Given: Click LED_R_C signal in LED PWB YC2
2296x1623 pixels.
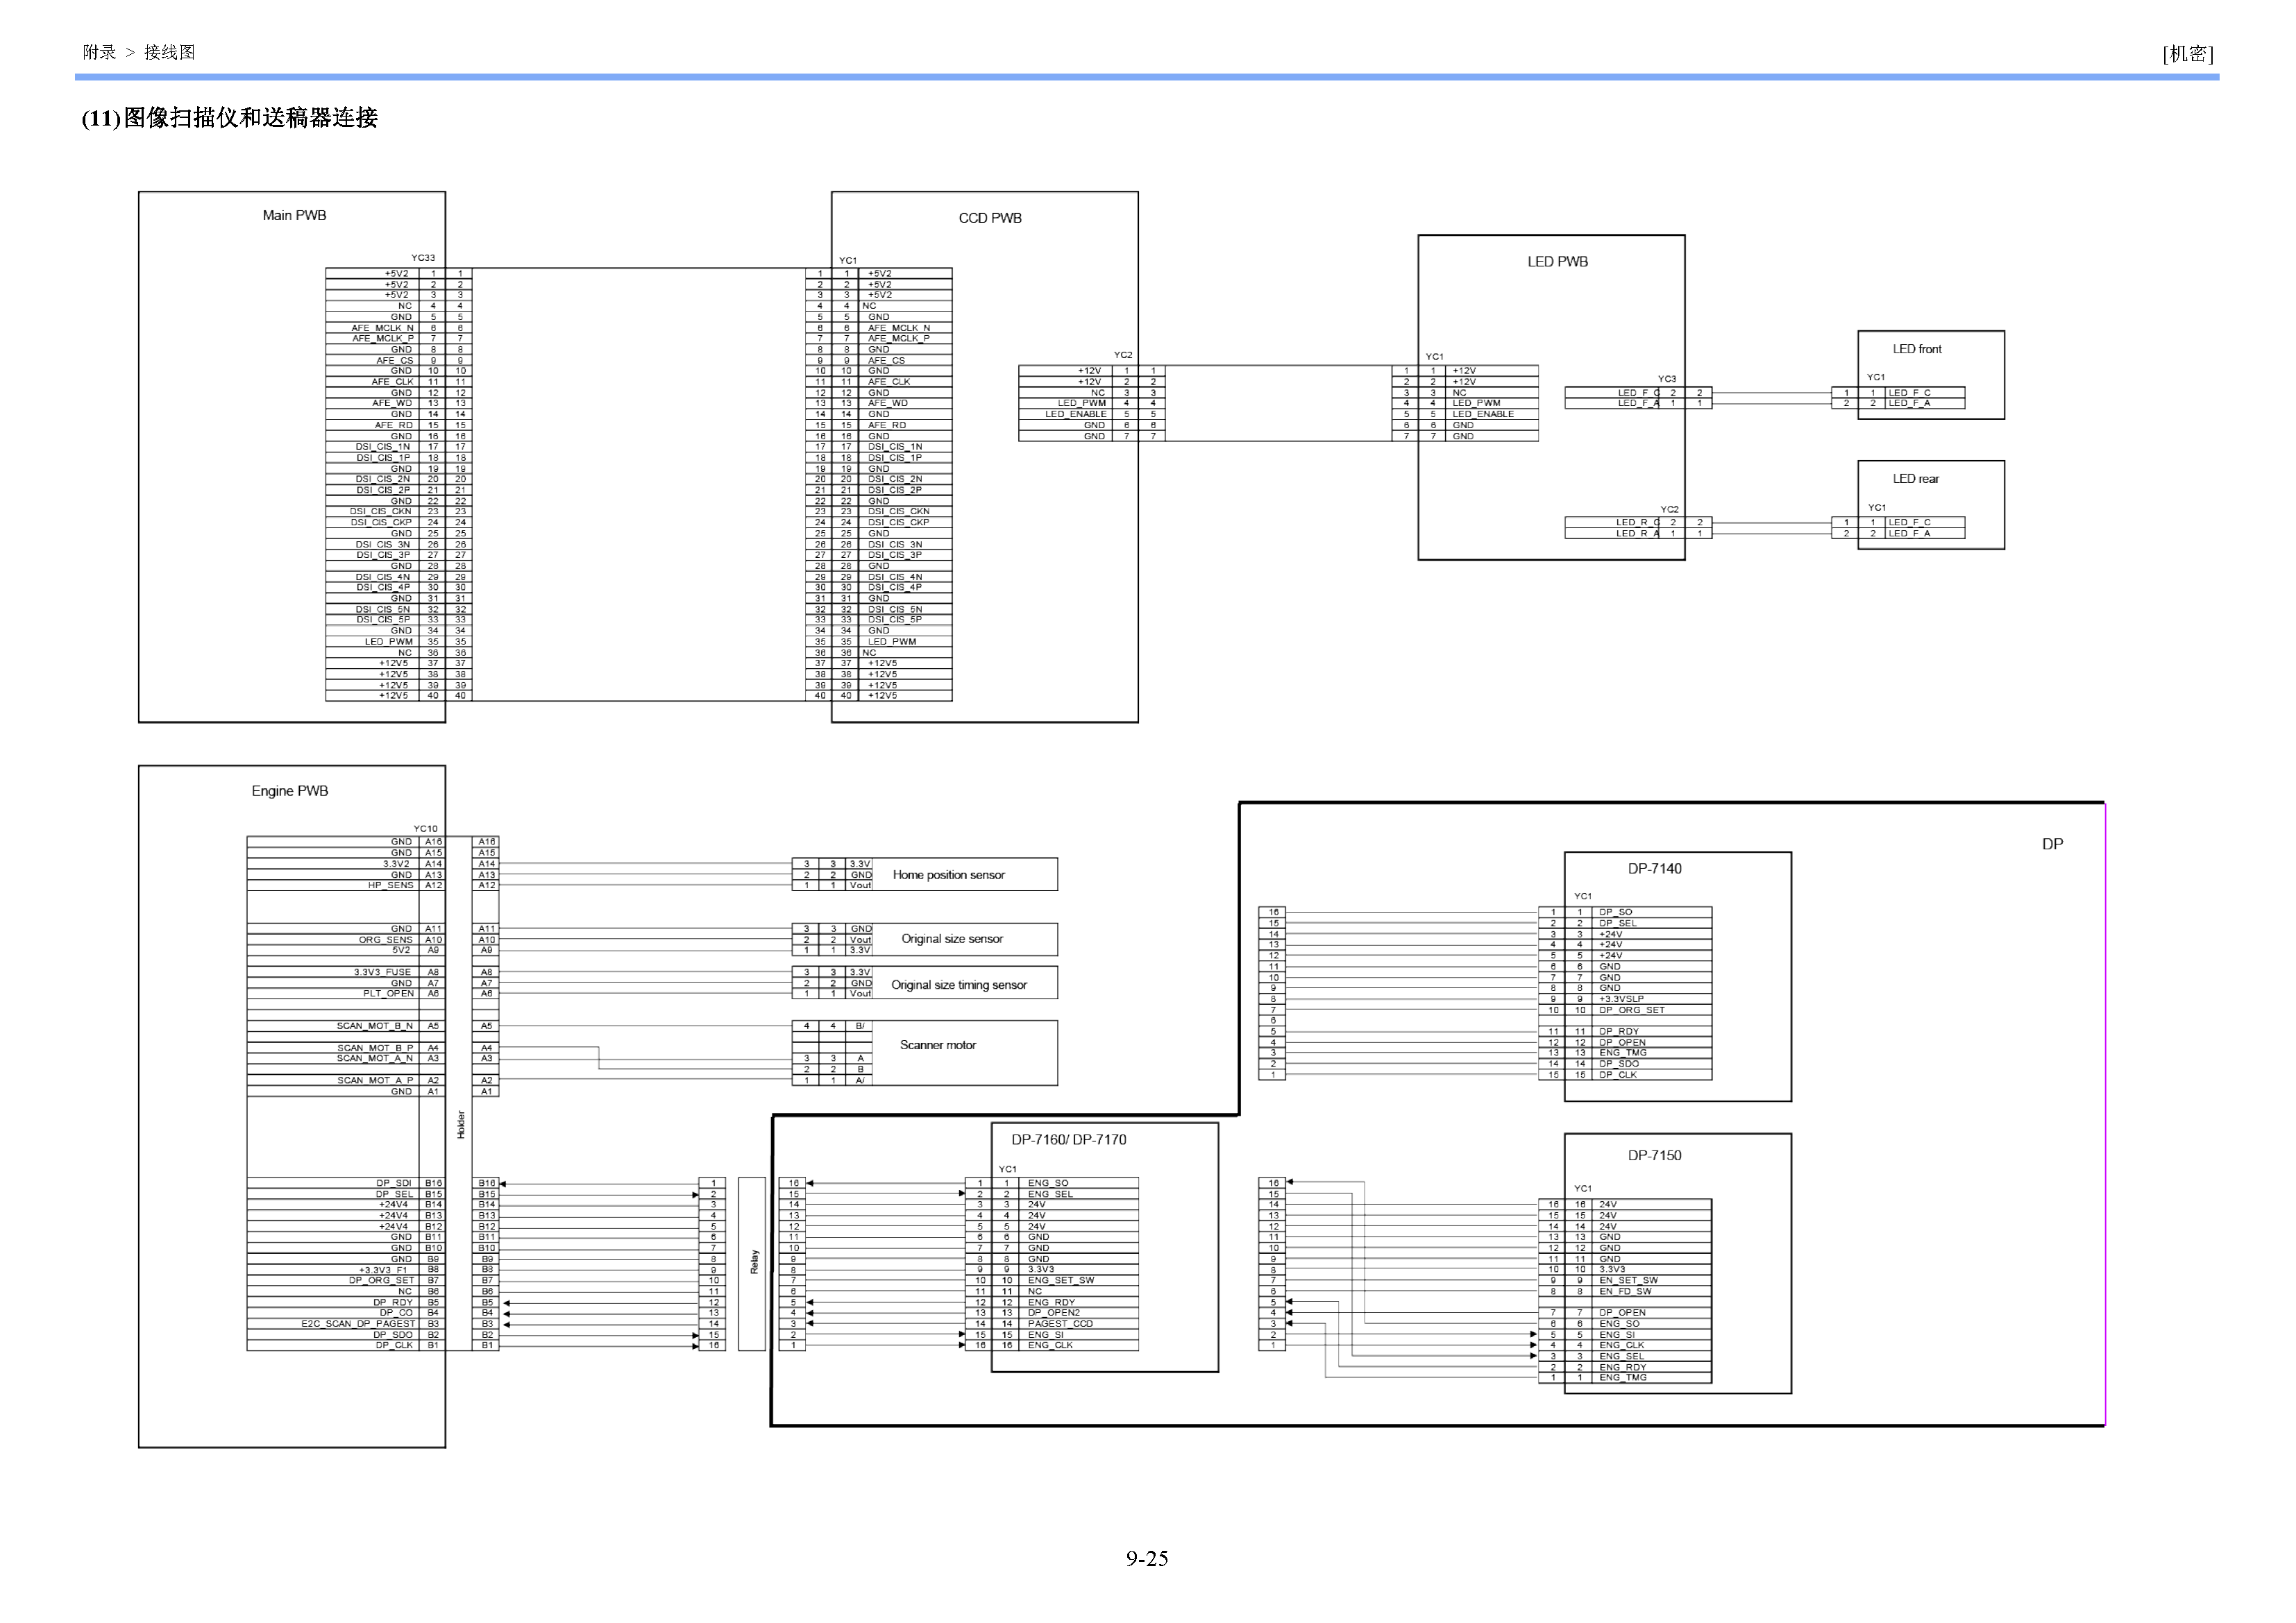Looking at the screenshot, I should tap(1638, 522).
